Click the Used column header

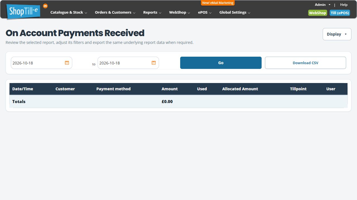202,89
